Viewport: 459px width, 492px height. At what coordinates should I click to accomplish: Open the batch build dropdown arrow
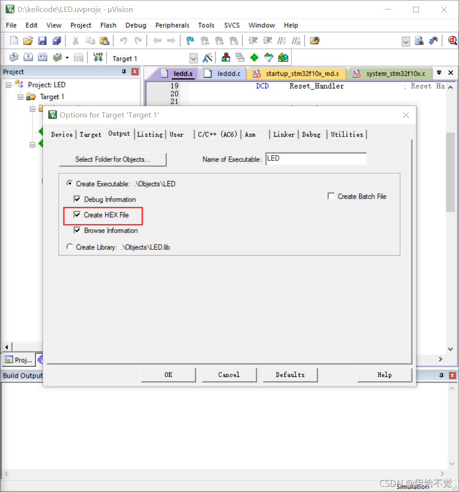pyautogui.click(x=67, y=58)
